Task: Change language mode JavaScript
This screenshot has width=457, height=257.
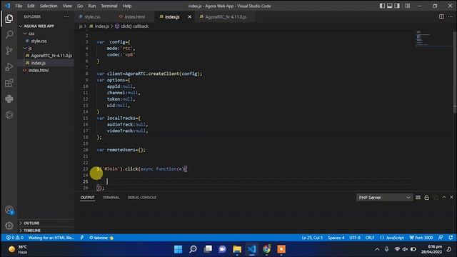Action: click(392, 238)
